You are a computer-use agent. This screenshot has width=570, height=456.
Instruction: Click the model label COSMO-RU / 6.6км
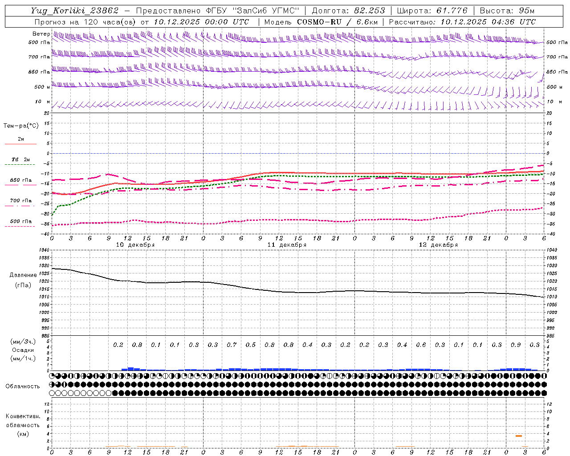337,22
